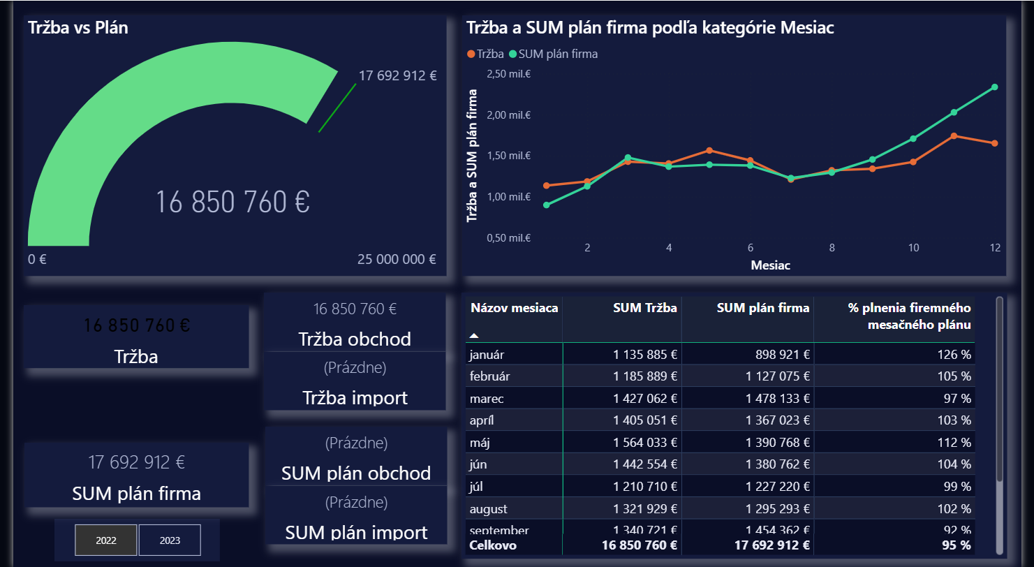Click the Mesiac x-axis title
Viewport: 1034px width, 567px height.
point(770,265)
